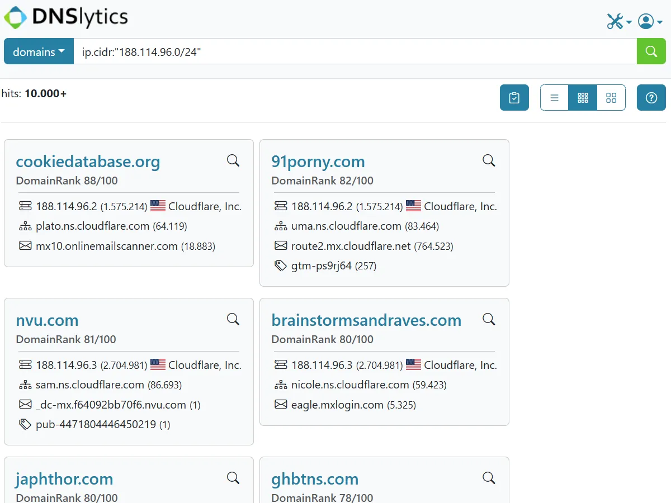
Task: Click US flag in brainstormsandraves.com card
Action: tap(414, 365)
